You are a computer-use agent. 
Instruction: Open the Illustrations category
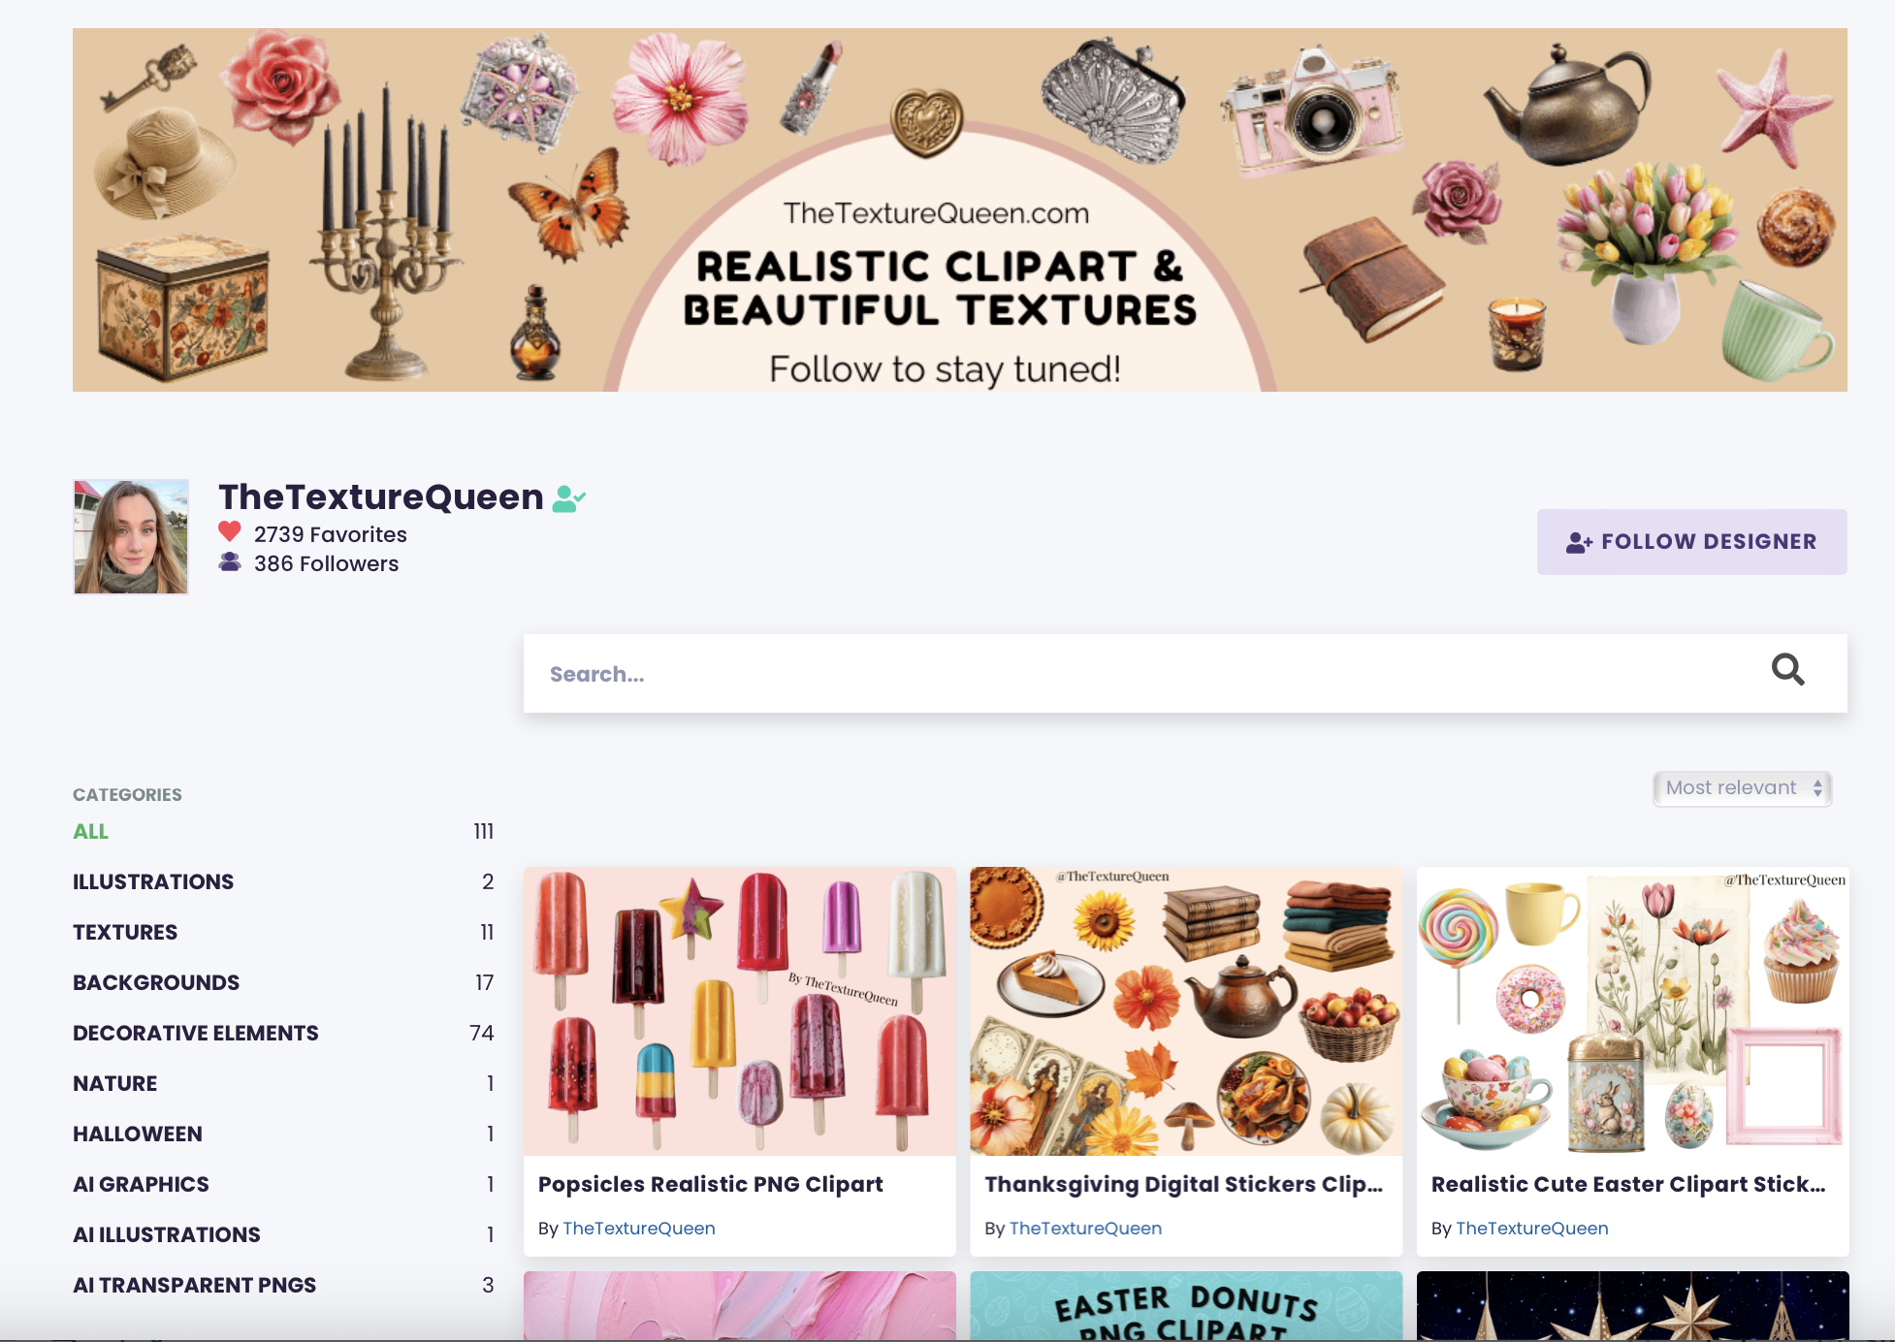point(153,882)
